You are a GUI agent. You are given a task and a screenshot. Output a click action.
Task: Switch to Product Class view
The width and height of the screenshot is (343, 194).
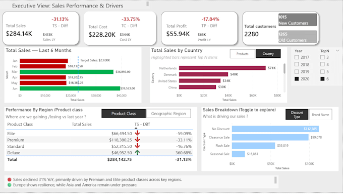124,114
